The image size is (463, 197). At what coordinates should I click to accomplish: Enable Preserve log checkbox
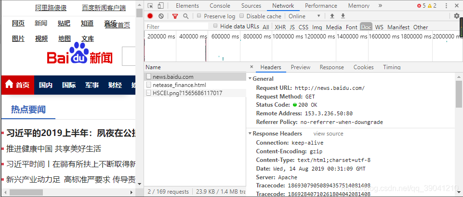199,15
